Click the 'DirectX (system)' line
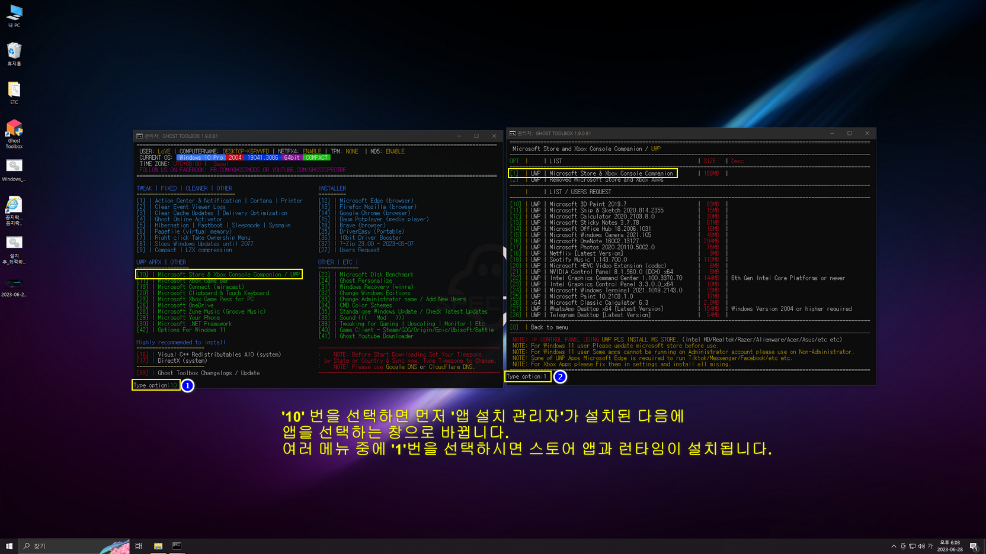 coord(172,360)
